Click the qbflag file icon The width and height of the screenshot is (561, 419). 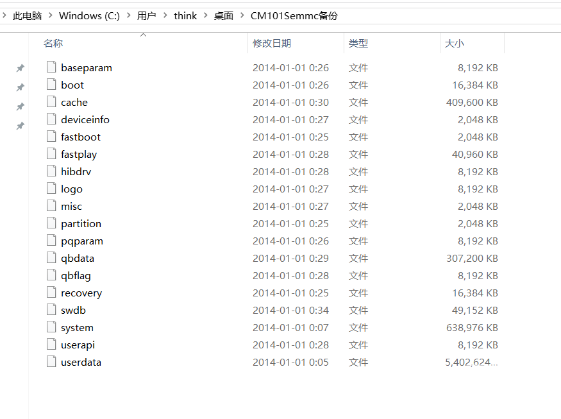click(x=51, y=275)
